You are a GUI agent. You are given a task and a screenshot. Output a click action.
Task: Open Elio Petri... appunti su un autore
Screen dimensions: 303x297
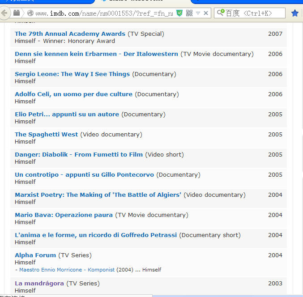pos(67,114)
